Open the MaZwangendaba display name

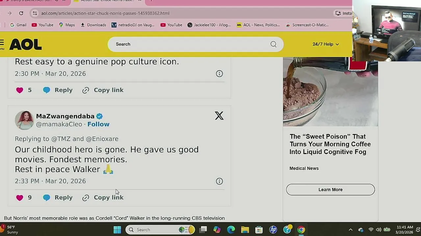[65, 116]
